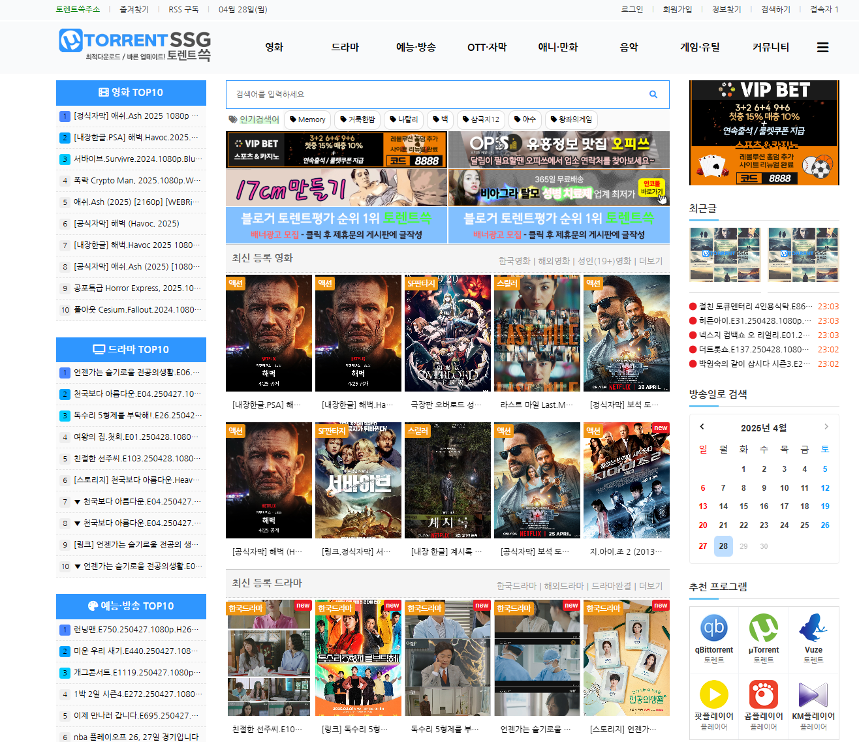This screenshot has height=742, width=859.
Task: Select April 28 in the calendar
Action: pyautogui.click(x=723, y=546)
